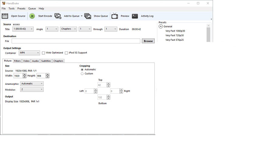This screenshot has height=147, width=254.
Task: Collapse the General presets group
Action: tap(161, 26)
